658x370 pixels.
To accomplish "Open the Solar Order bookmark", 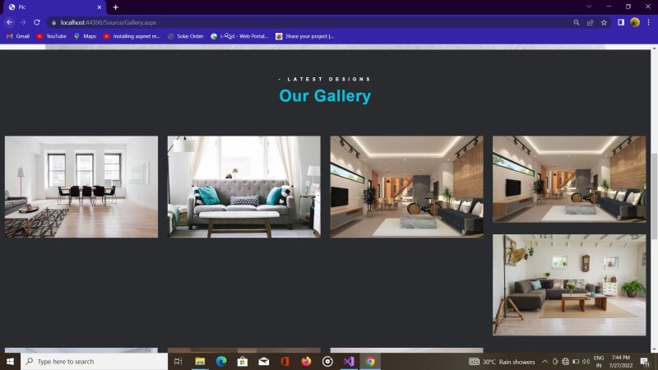I will pyautogui.click(x=186, y=36).
